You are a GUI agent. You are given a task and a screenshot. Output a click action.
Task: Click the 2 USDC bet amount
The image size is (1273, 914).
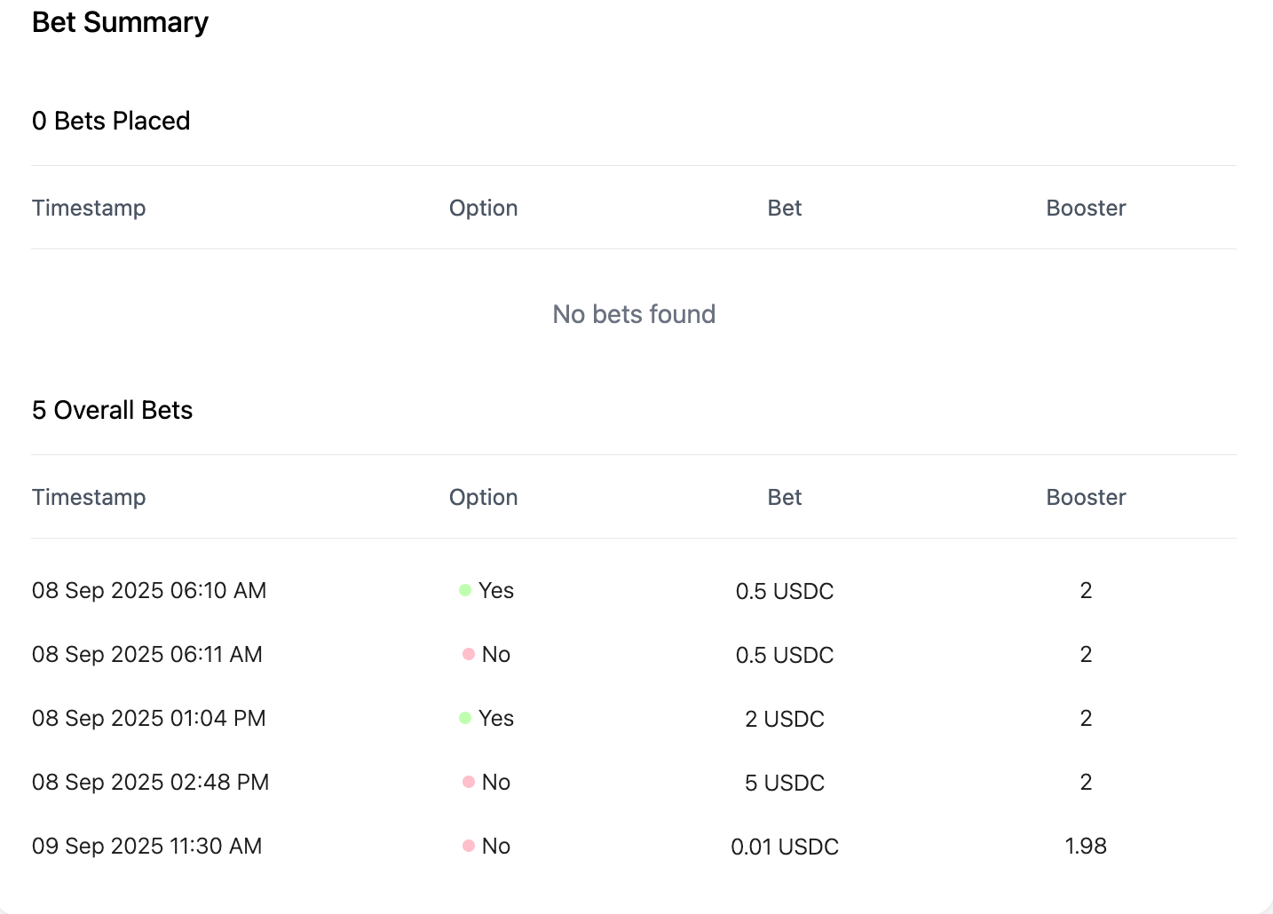pyautogui.click(x=785, y=719)
